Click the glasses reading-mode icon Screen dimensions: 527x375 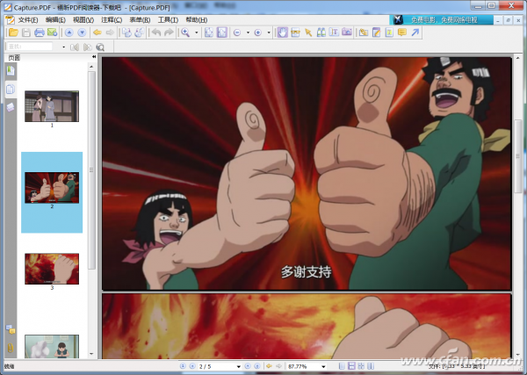pyautogui.click(x=295, y=32)
